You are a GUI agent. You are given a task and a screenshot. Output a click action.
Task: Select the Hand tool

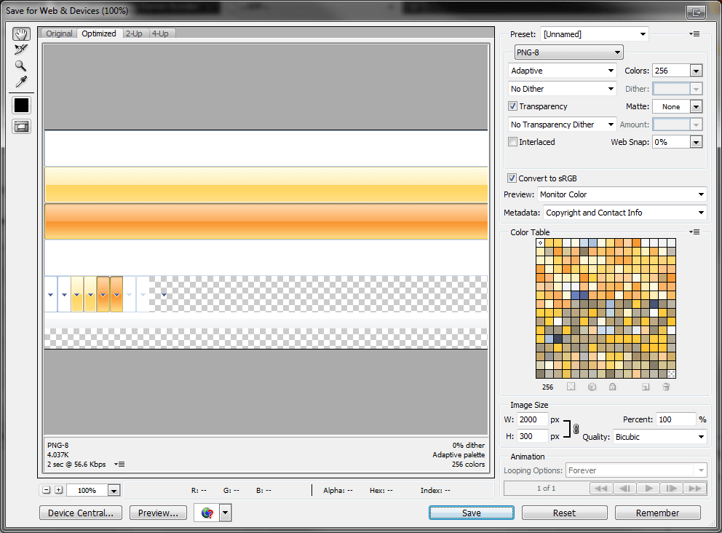click(x=21, y=33)
